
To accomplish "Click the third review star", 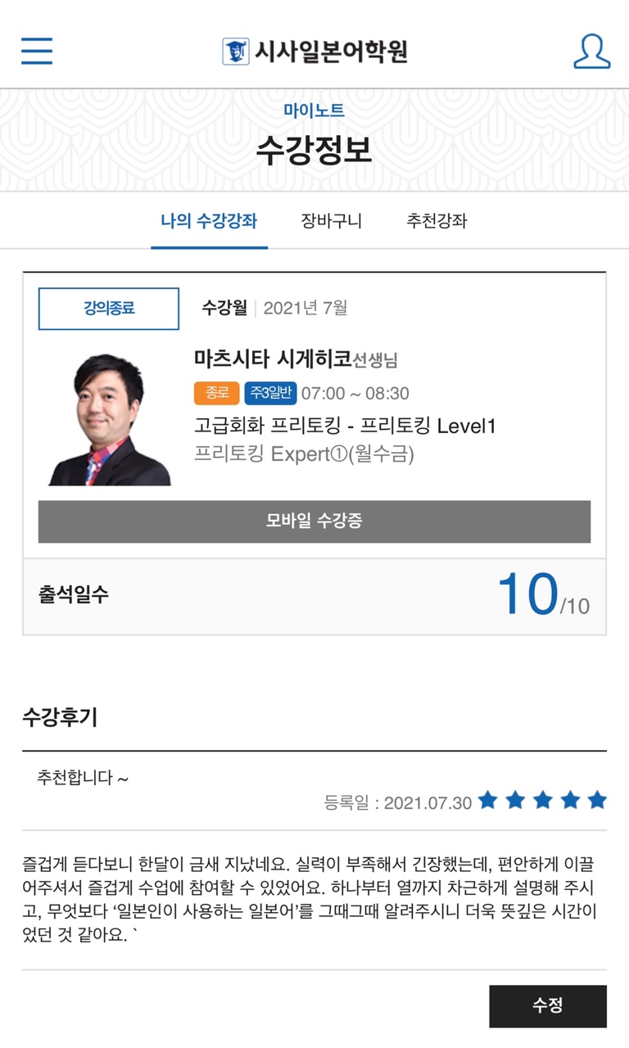I will (x=543, y=800).
